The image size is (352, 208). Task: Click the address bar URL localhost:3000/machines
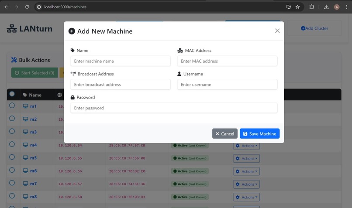coord(66,7)
